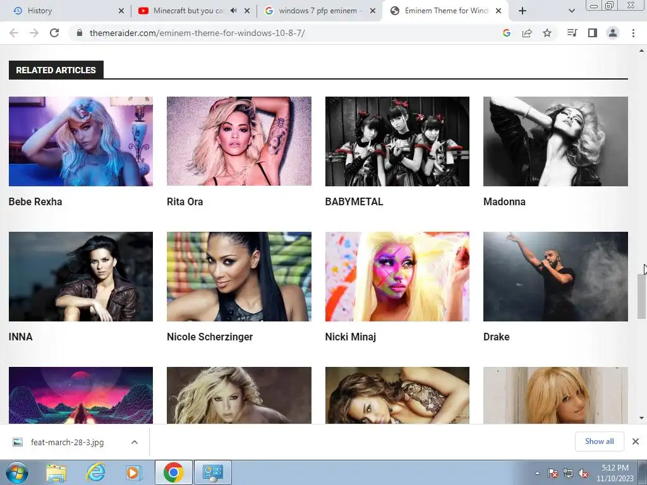Open the media controls icon
Screen dimensions: 647x485
tap(572, 33)
